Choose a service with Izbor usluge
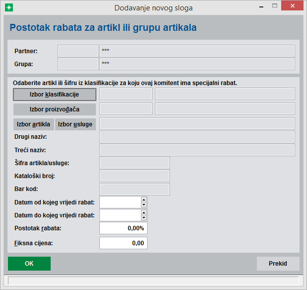Viewport: 307px width, 290px height. click(76, 124)
